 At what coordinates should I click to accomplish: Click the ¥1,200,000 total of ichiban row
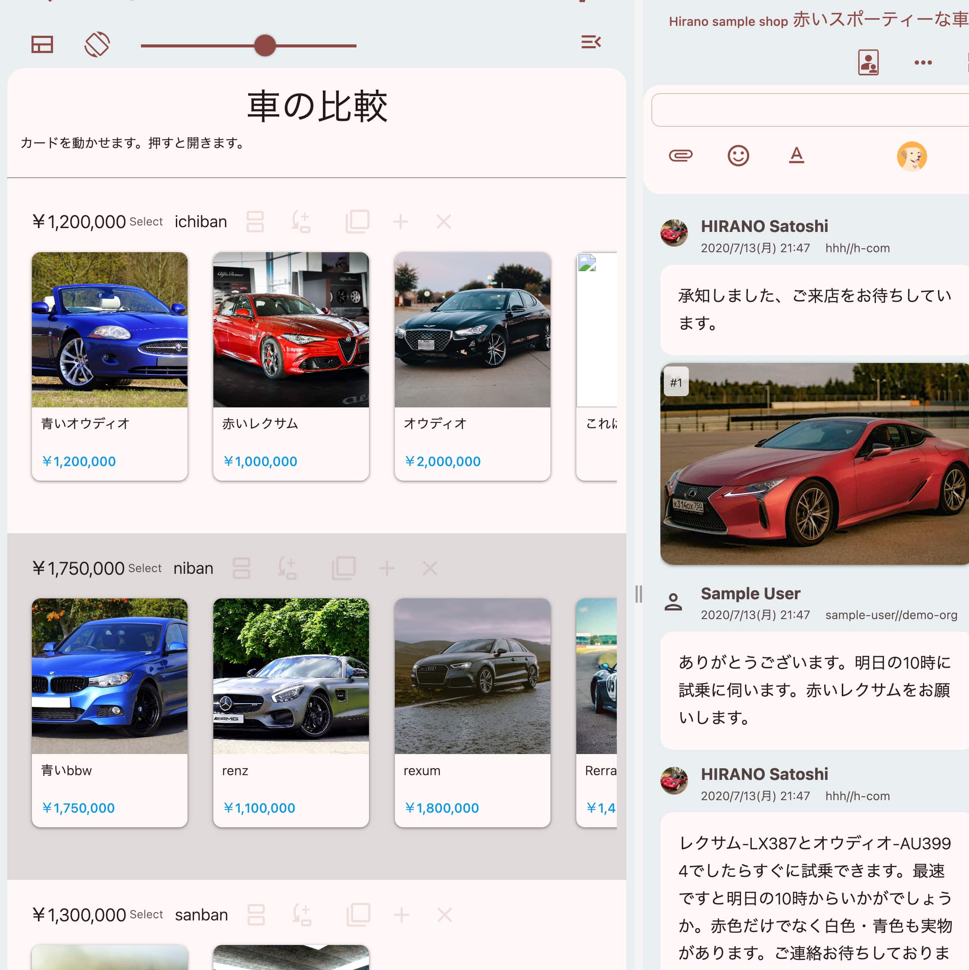point(79,222)
